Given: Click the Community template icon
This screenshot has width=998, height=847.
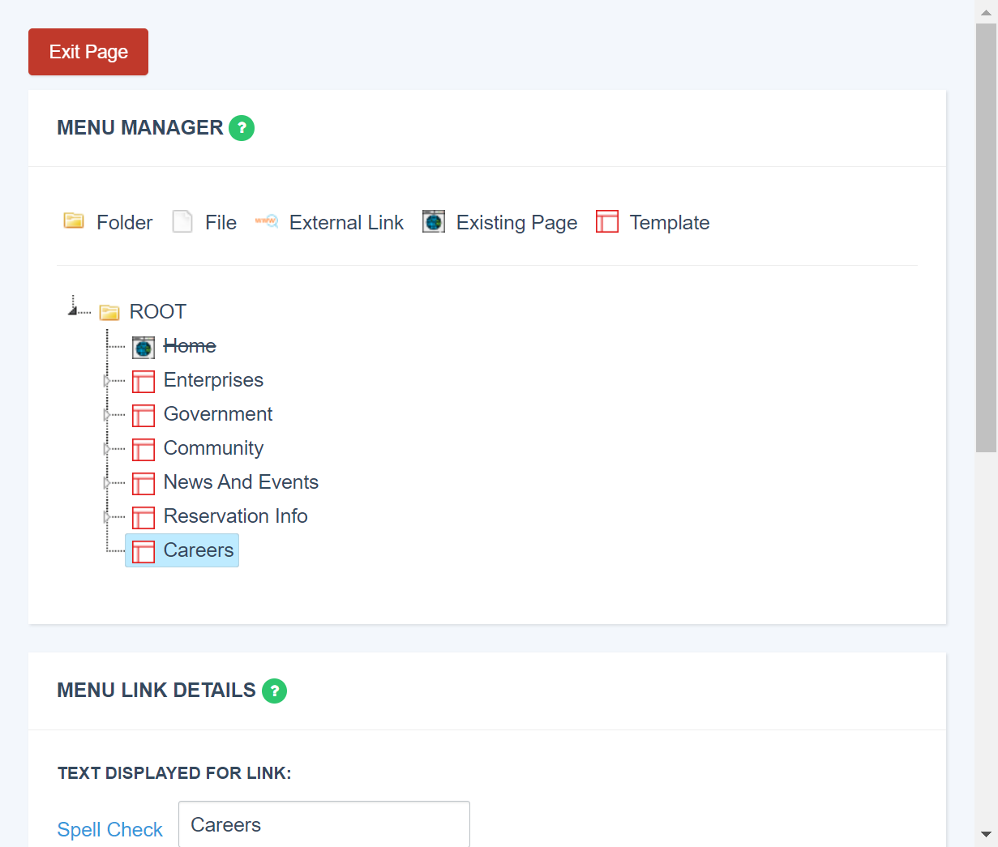Looking at the screenshot, I should (x=143, y=449).
